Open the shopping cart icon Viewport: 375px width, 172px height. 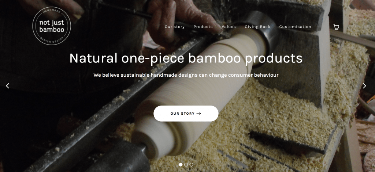[x=336, y=27]
